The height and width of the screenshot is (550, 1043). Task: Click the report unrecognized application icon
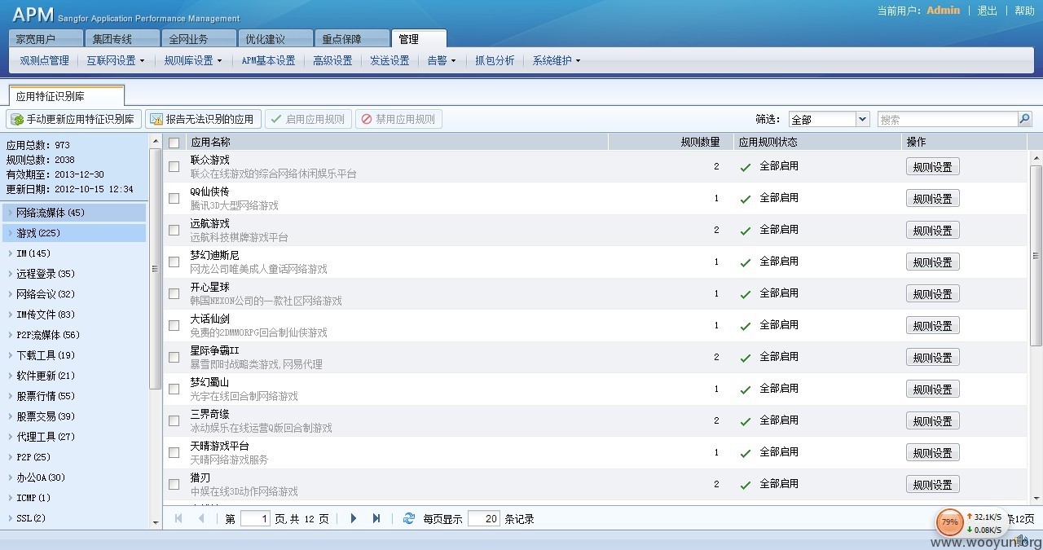(x=156, y=119)
